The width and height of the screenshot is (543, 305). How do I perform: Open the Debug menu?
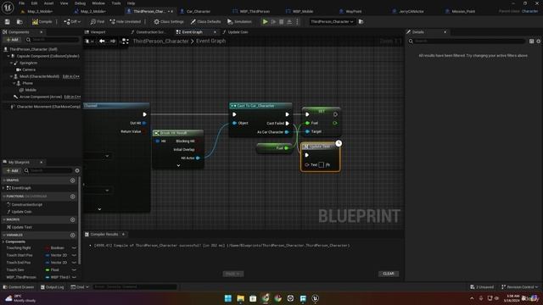point(80,3)
